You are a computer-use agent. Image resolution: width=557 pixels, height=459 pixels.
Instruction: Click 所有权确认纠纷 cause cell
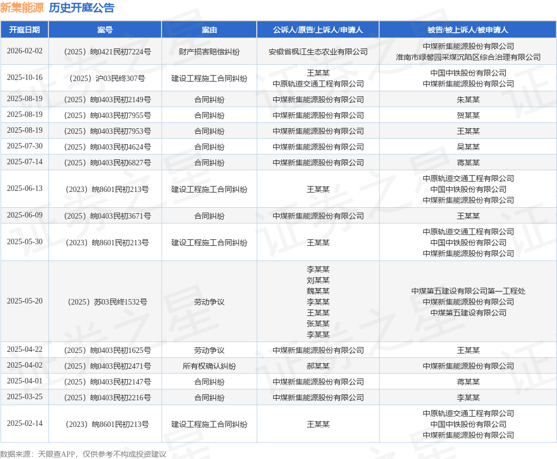(x=209, y=367)
